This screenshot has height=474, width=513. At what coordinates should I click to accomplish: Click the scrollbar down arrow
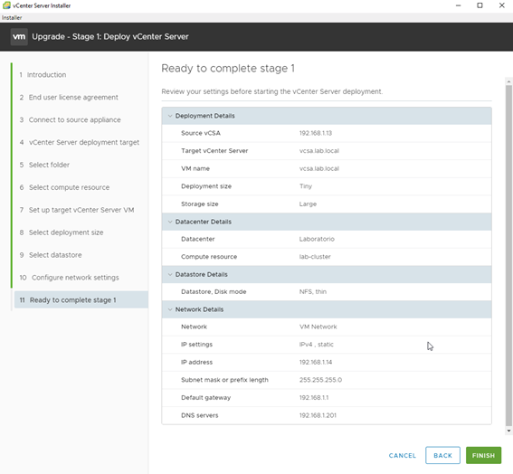click(508, 431)
